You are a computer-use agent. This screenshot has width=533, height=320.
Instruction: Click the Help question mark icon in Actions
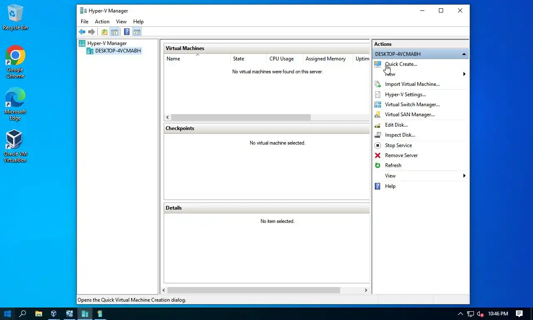378,186
